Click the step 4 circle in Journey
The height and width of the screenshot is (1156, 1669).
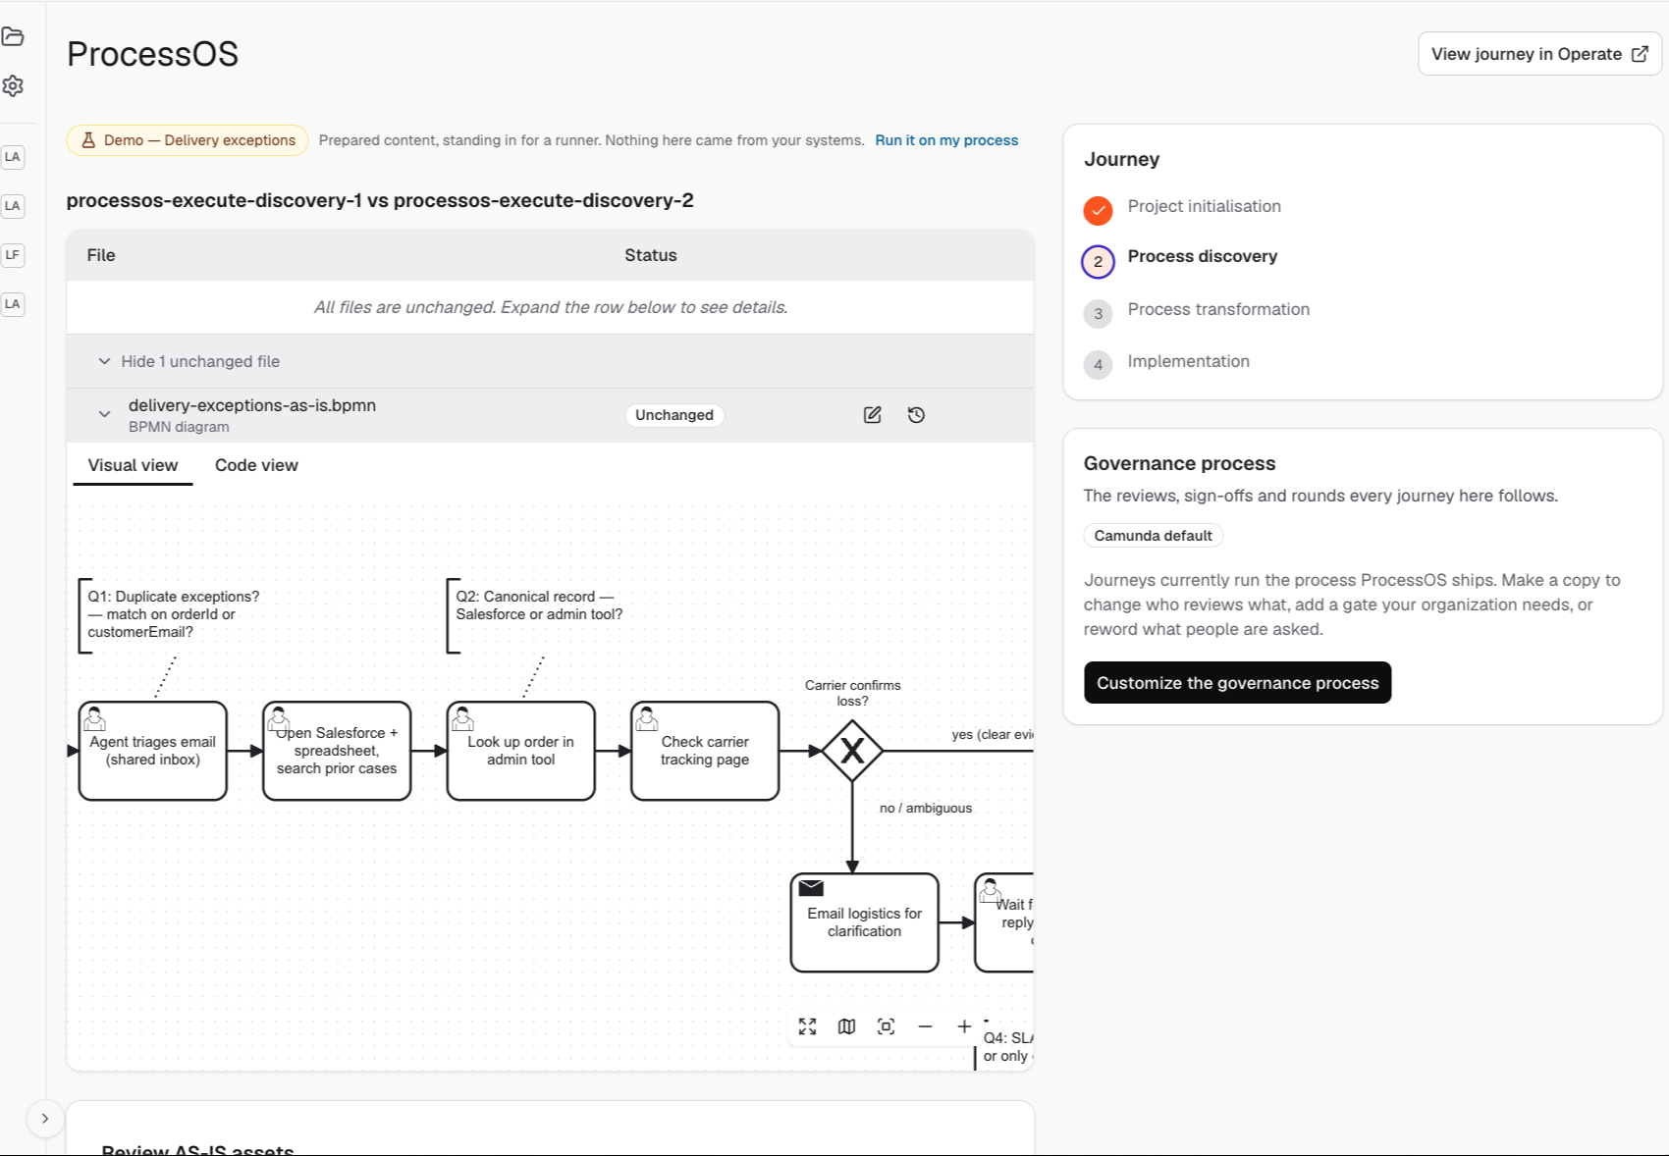pos(1098,365)
